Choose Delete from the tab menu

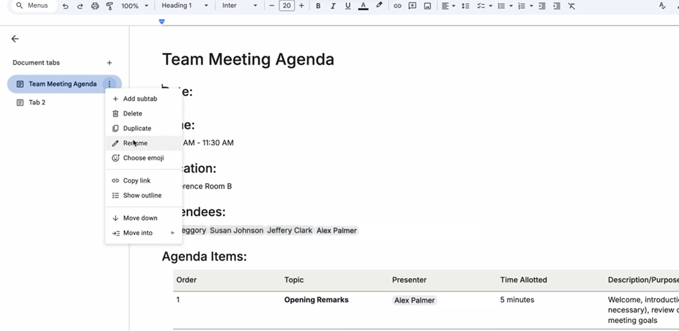pyautogui.click(x=143, y=113)
